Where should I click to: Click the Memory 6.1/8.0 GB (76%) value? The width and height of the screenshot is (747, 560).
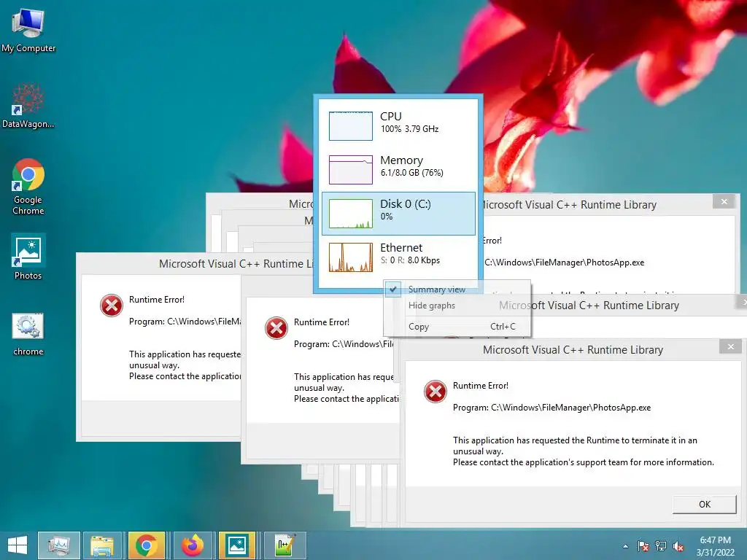tap(411, 172)
